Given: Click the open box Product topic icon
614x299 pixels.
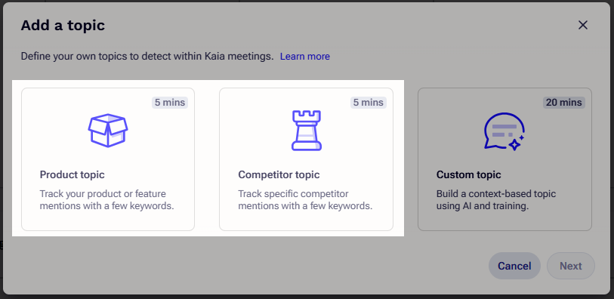Looking at the screenshot, I should (x=108, y=131).
